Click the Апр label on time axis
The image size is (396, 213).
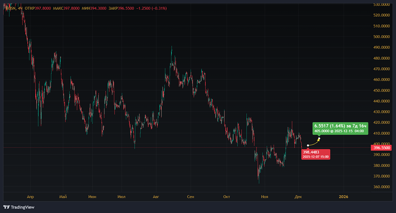tap(30, 197)
